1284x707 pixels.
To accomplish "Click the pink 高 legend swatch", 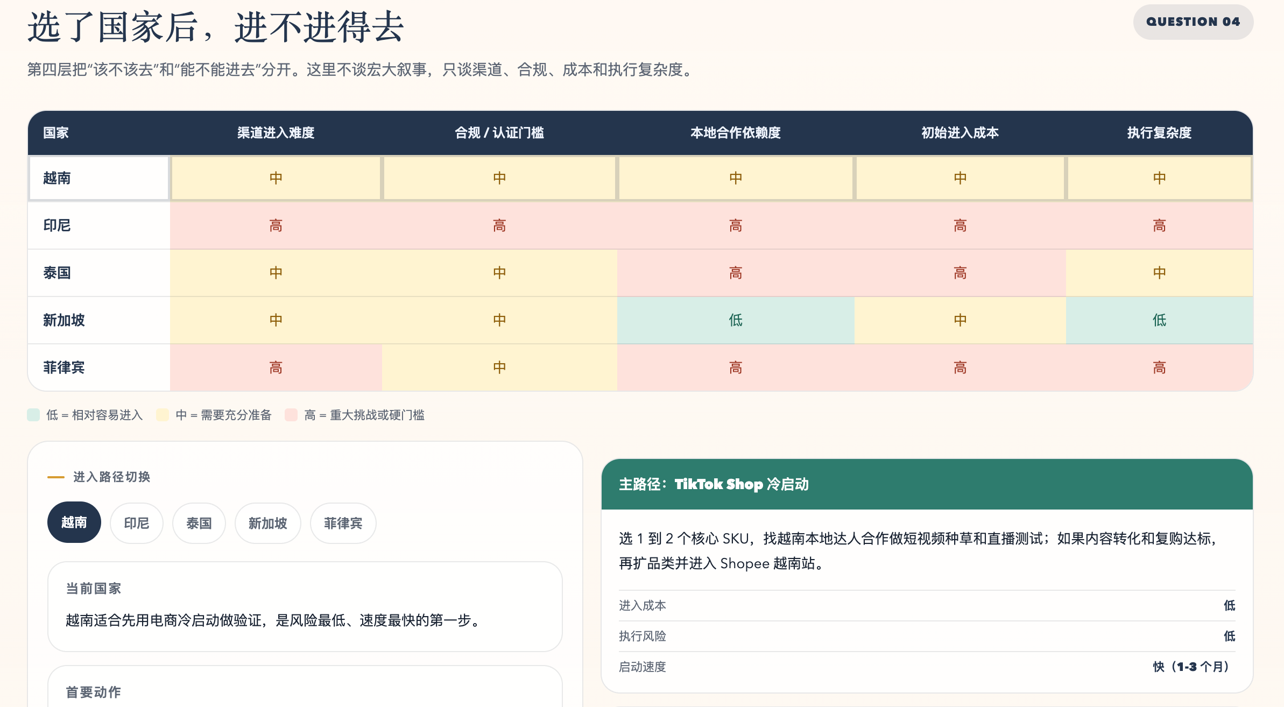I will pyautogui.click(x=291, y=415).
